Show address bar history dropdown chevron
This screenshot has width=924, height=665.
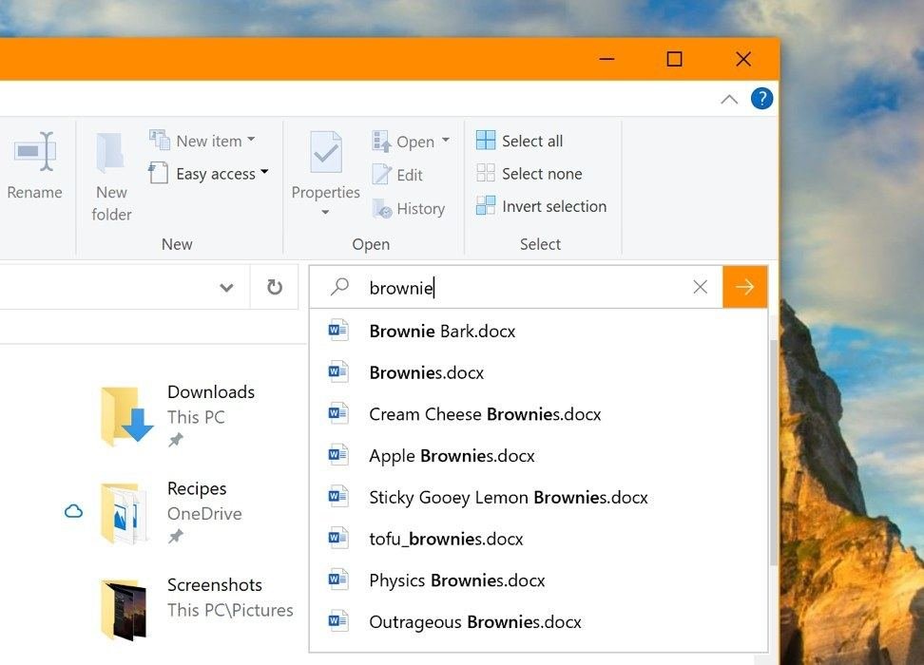[x=226, y=288]
